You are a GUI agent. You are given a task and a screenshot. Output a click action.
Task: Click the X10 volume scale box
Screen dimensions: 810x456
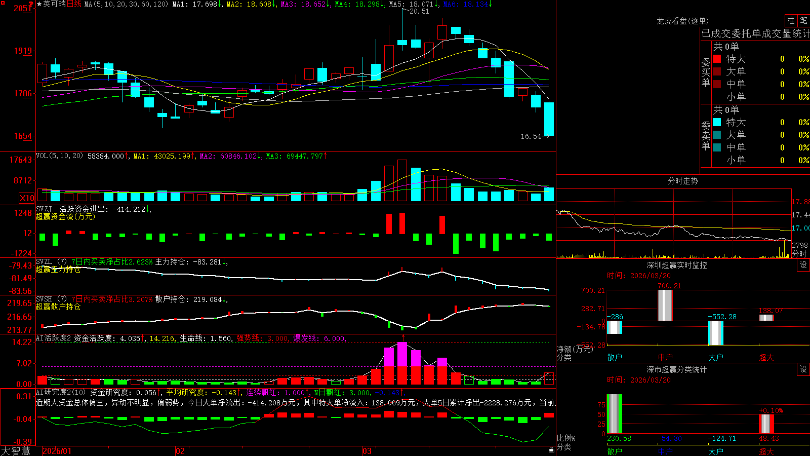pyautogui.click(x=27, y=198)
